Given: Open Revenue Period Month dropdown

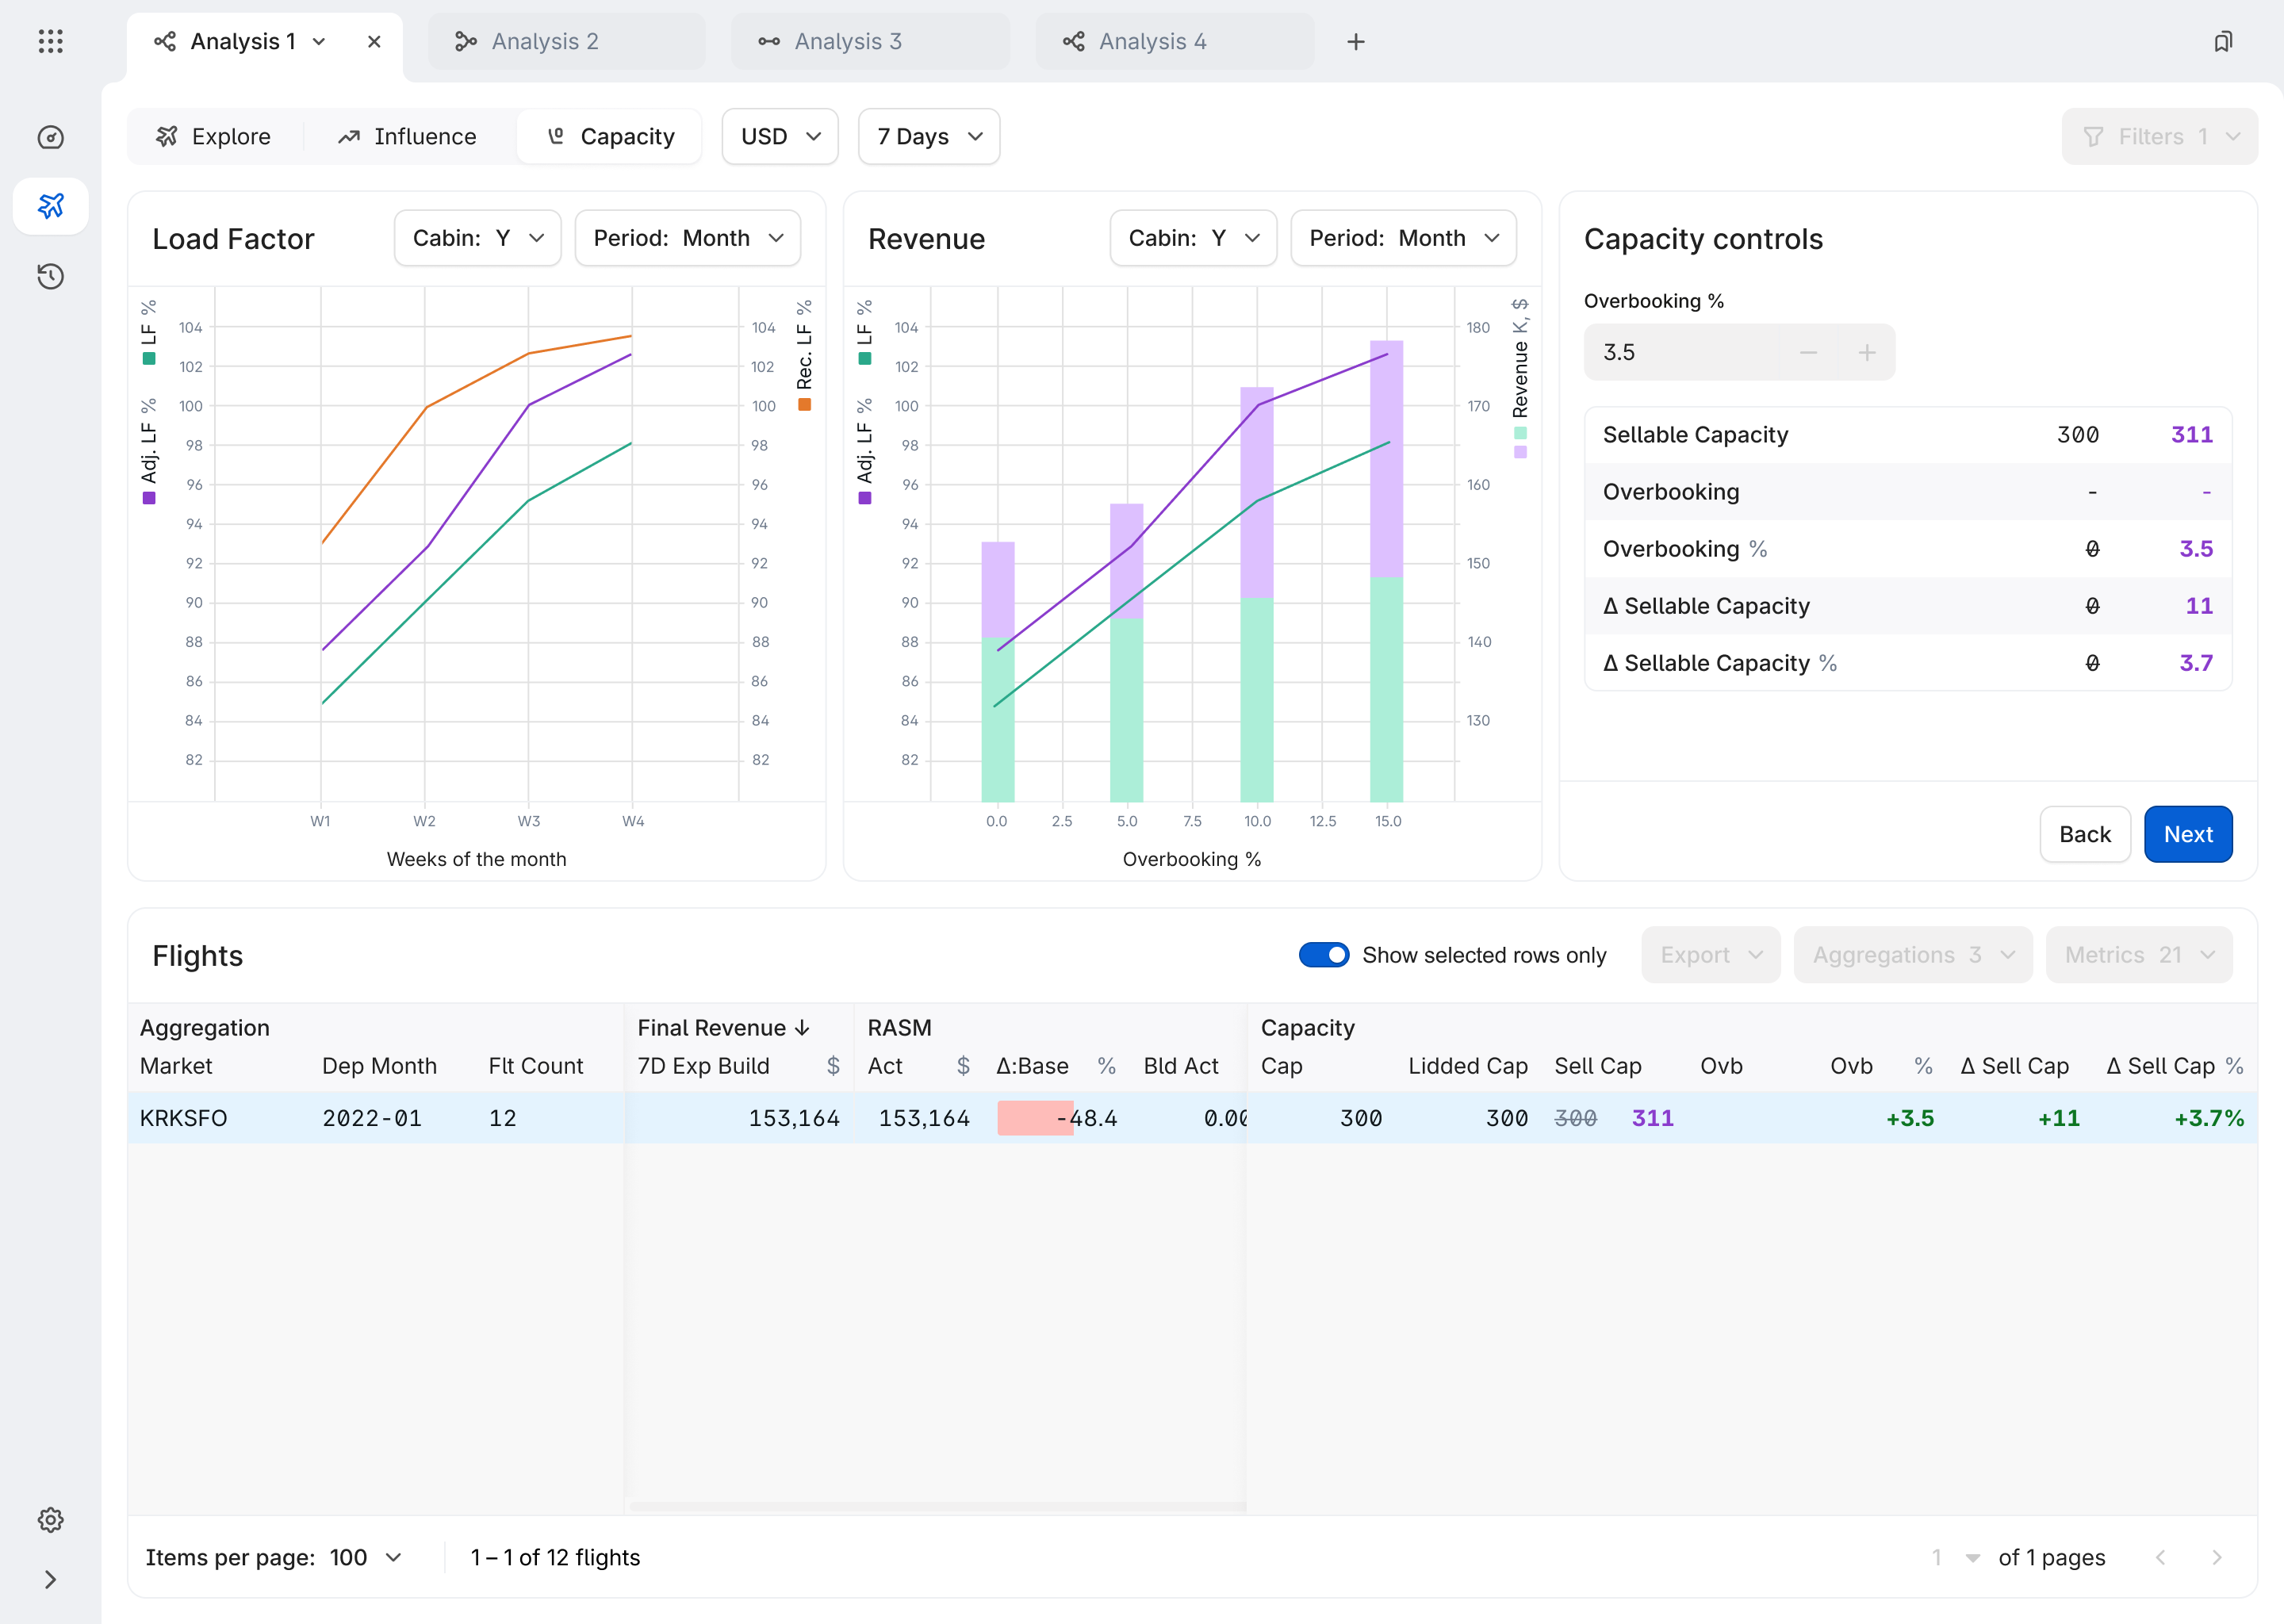Looking at the screenshot, I should 1403,238.
